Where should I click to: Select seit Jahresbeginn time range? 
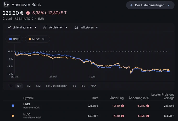[x=57, y=86]
